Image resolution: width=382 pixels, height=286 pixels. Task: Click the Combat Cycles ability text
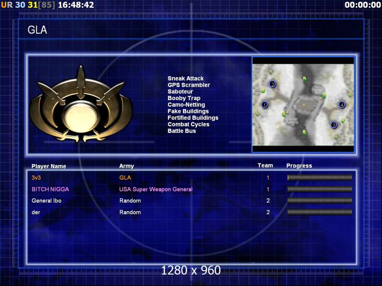[x=189, y=124]
